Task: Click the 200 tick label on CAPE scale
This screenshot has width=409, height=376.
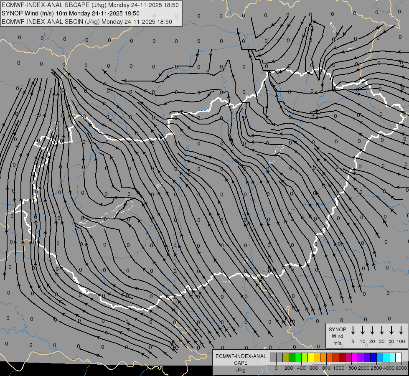Action: tap(289, 368)
